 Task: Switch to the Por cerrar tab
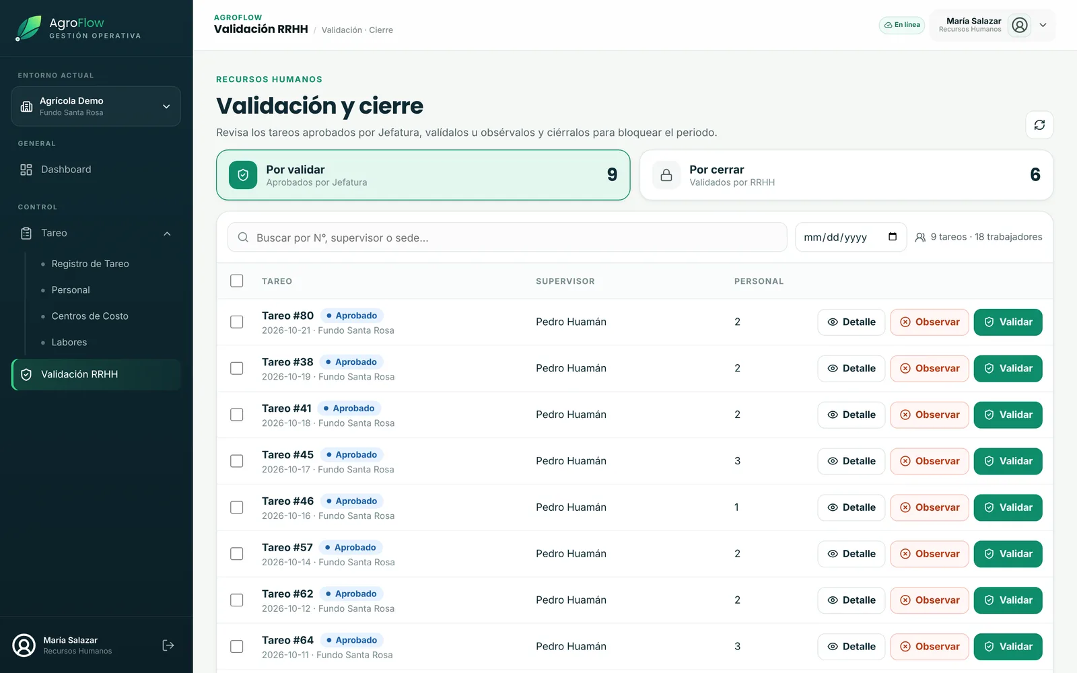click(846, 175)
